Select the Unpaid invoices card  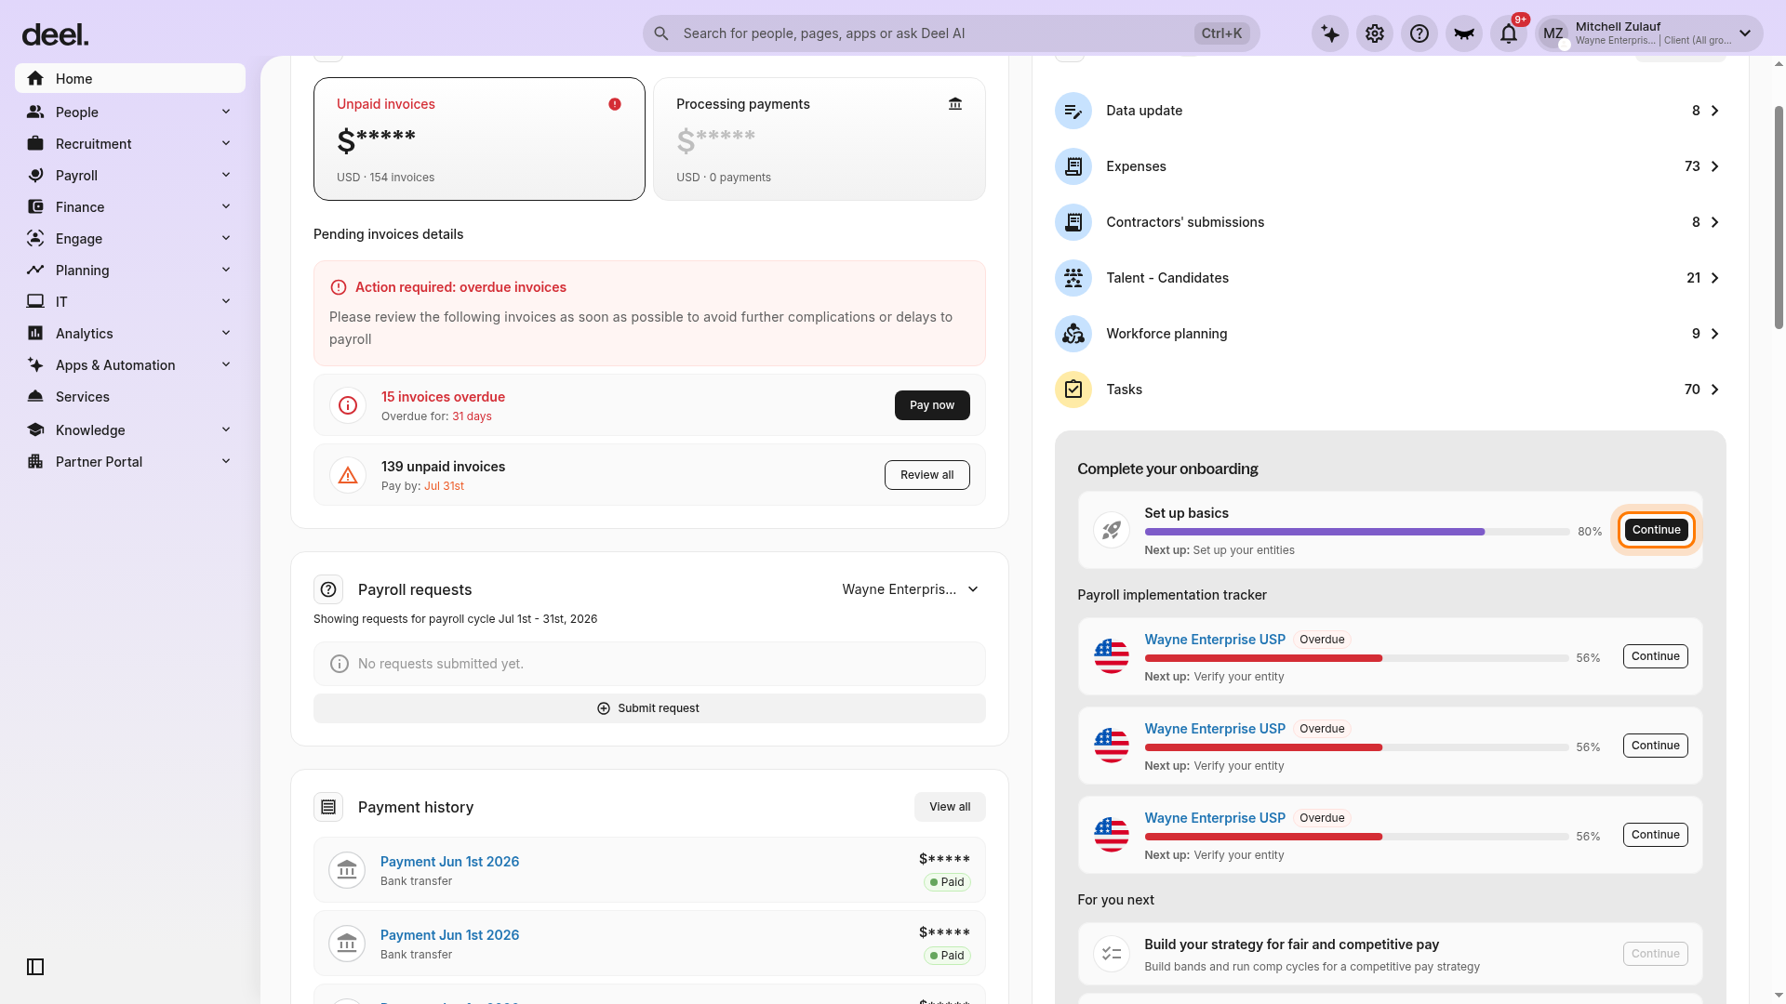point(479,139)
